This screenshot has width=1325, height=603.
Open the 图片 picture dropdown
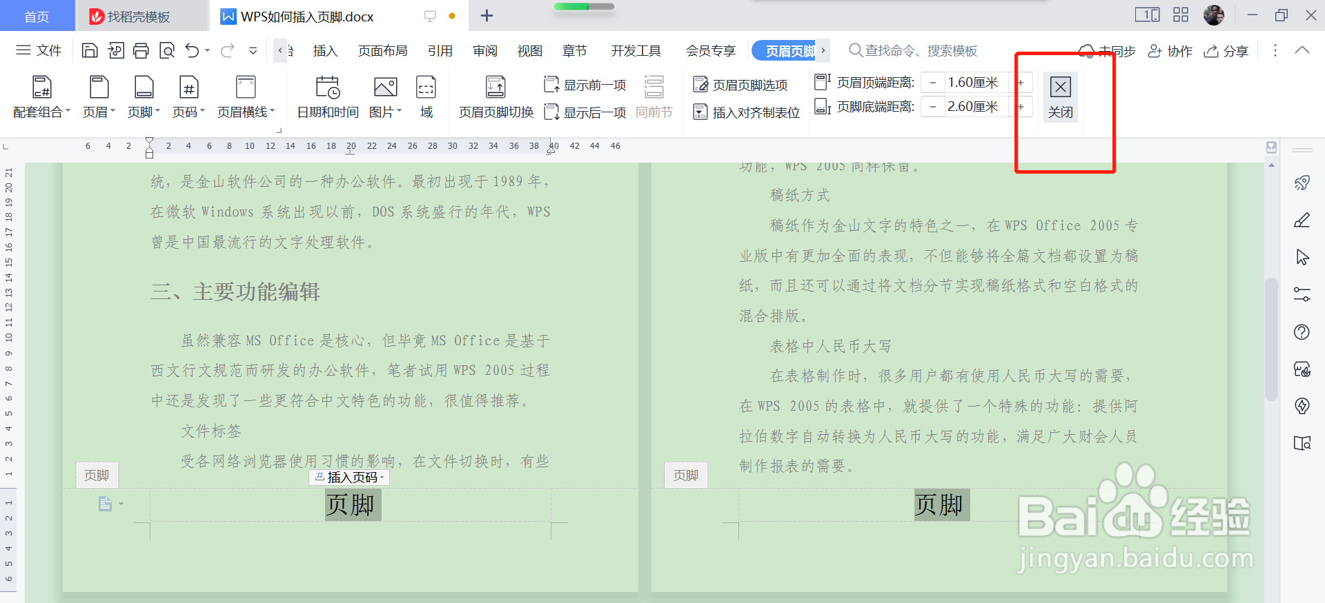[385, 97]
